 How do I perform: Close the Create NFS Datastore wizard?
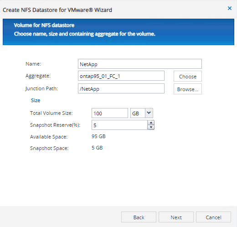coord(230,8)
